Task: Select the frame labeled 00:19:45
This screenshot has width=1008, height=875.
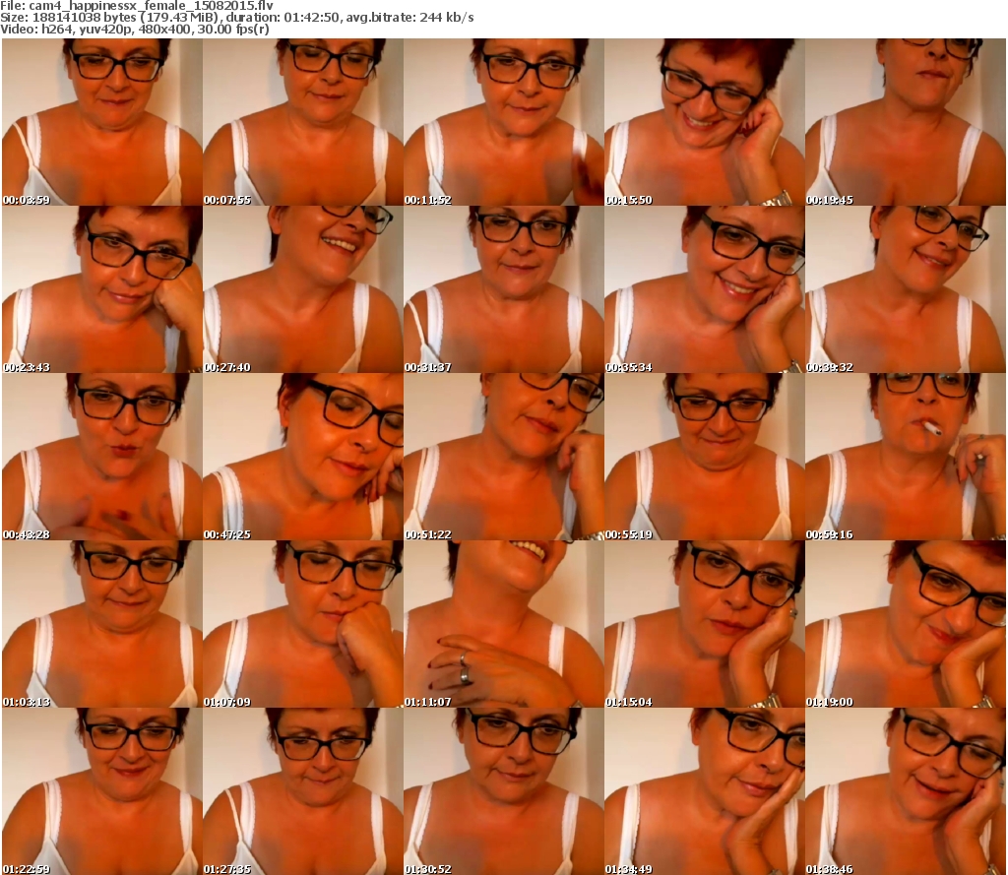Action: click(906, 122)
